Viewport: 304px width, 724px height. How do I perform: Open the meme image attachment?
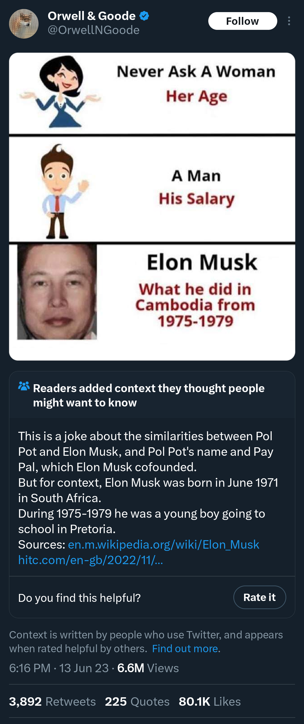tap(152, 206)
